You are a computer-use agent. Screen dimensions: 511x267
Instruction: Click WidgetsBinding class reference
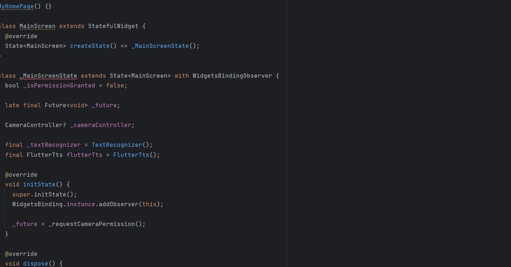click(37, 204)
